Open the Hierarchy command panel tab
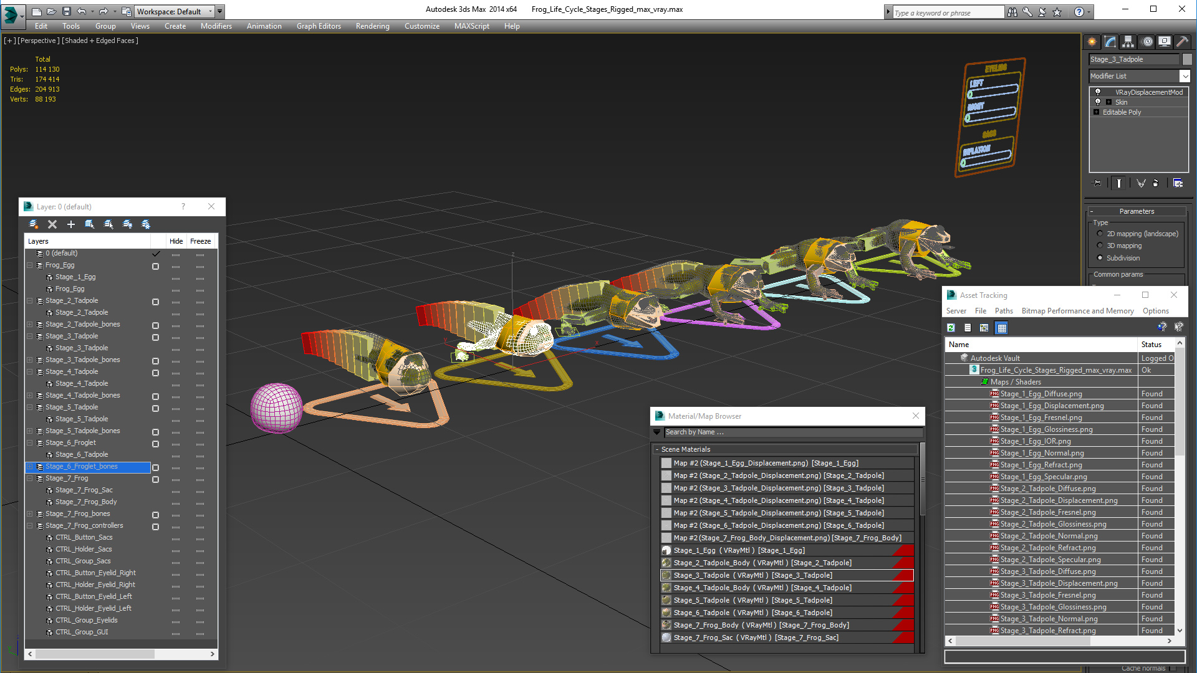This screenshot has height=673, width=1197. [1128, 42]
